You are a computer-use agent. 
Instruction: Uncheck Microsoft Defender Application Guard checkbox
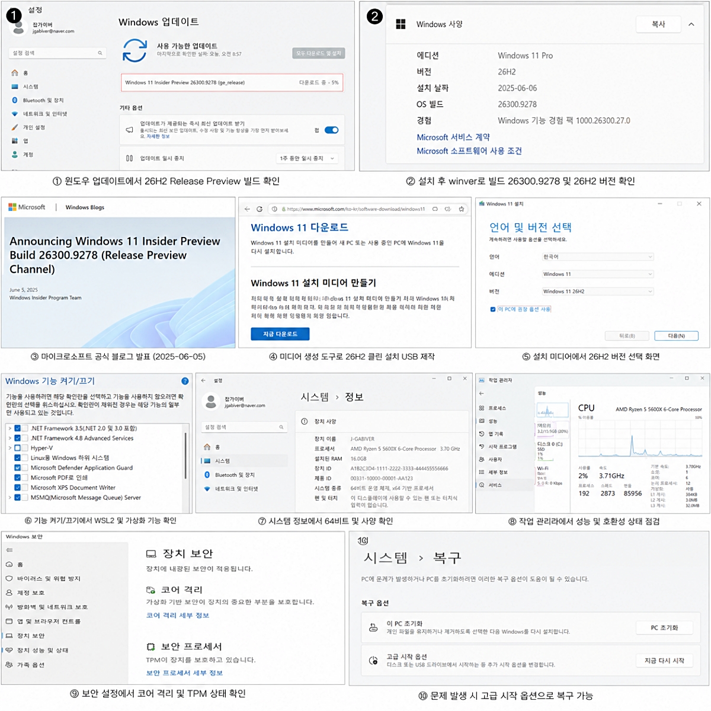tap(18, 468)
